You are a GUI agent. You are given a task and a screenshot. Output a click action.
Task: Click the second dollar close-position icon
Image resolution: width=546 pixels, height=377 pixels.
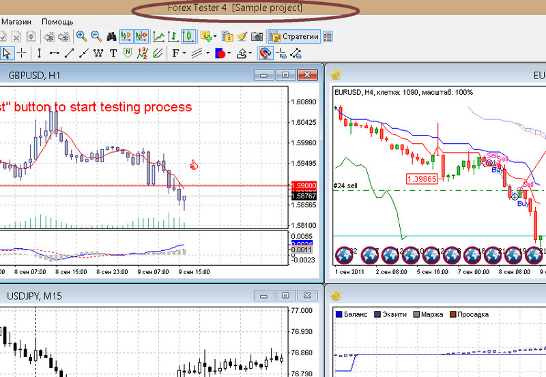tap(64, 36)
